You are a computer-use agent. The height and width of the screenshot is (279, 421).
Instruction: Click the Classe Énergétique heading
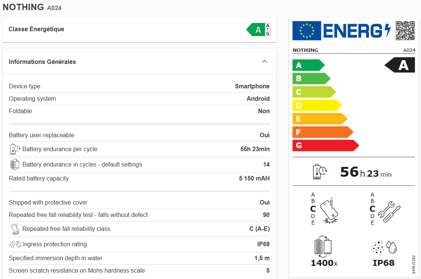(36, 29)
